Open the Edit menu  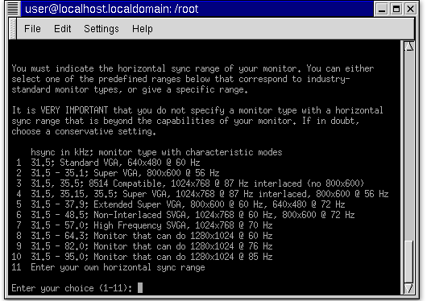62,29
